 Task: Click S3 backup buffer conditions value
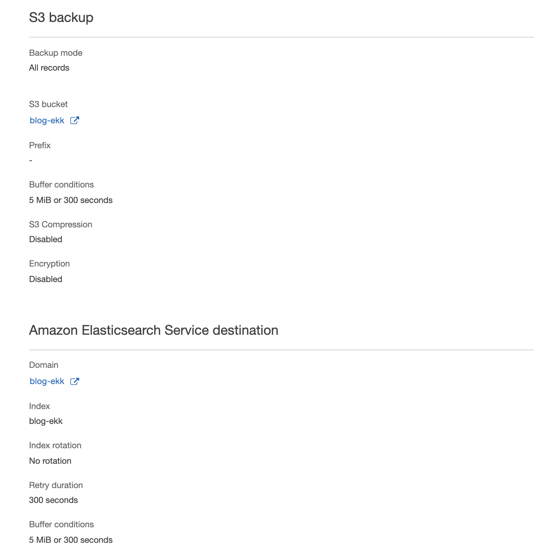pos(71,200)
